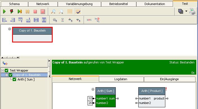The image size is (198, 109).
Task: Click number1 input connector on Arith Product
Action: [136, 99]
